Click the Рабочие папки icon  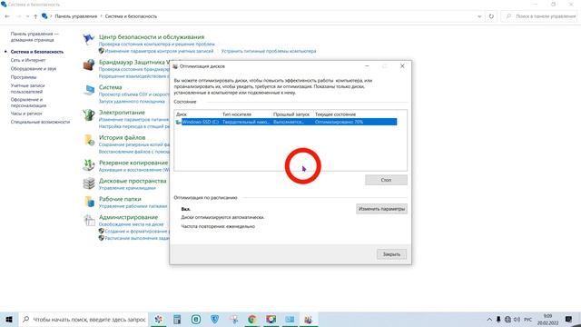[89, 202]
